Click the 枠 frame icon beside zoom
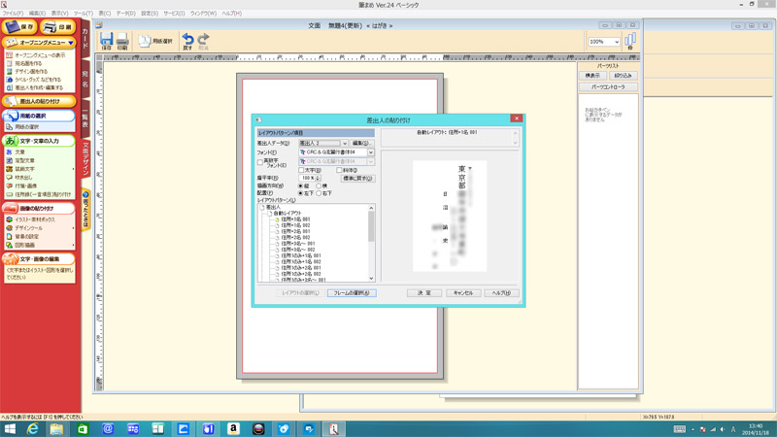The height and width of the screenshot is (437, 777). 630,41
